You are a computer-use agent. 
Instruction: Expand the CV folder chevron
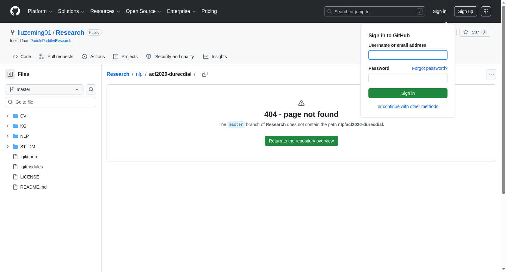pos(8,116)
